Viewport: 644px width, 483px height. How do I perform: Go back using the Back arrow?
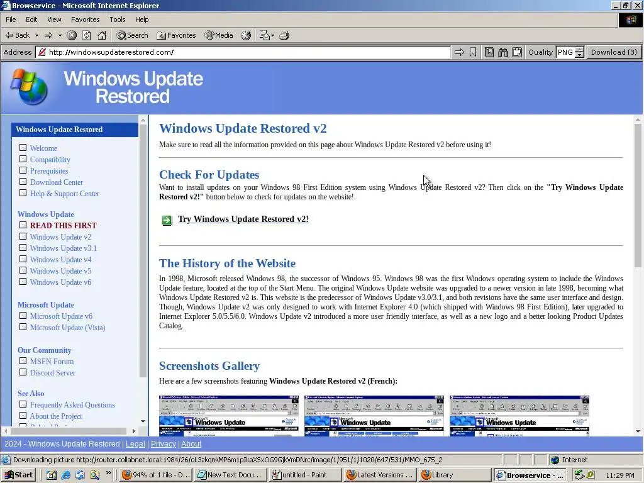coord(17,35)
